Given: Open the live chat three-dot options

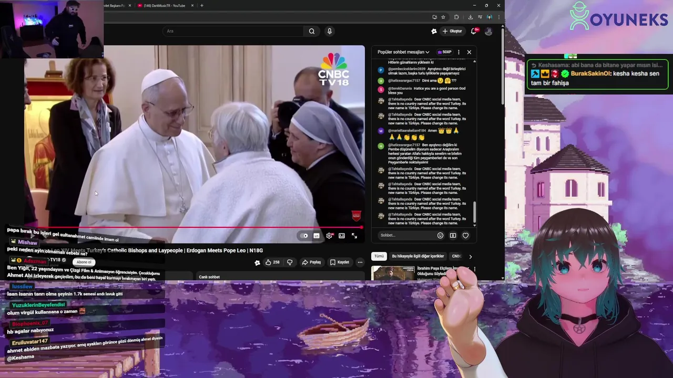Looking at the screenshot, I should click(458, 52).
